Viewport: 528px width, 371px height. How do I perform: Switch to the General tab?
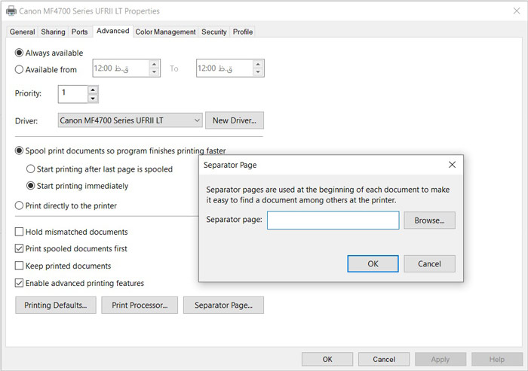click(x=22, y=32)
